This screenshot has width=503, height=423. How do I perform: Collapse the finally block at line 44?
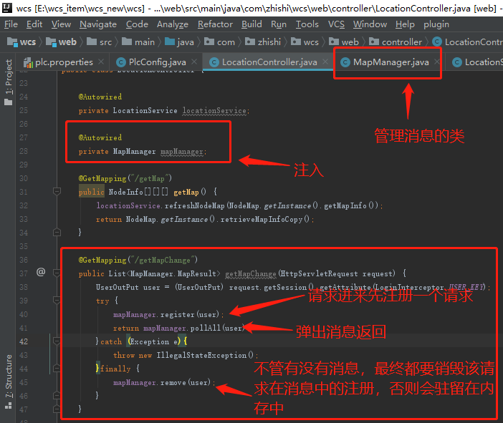coord(57,368)
